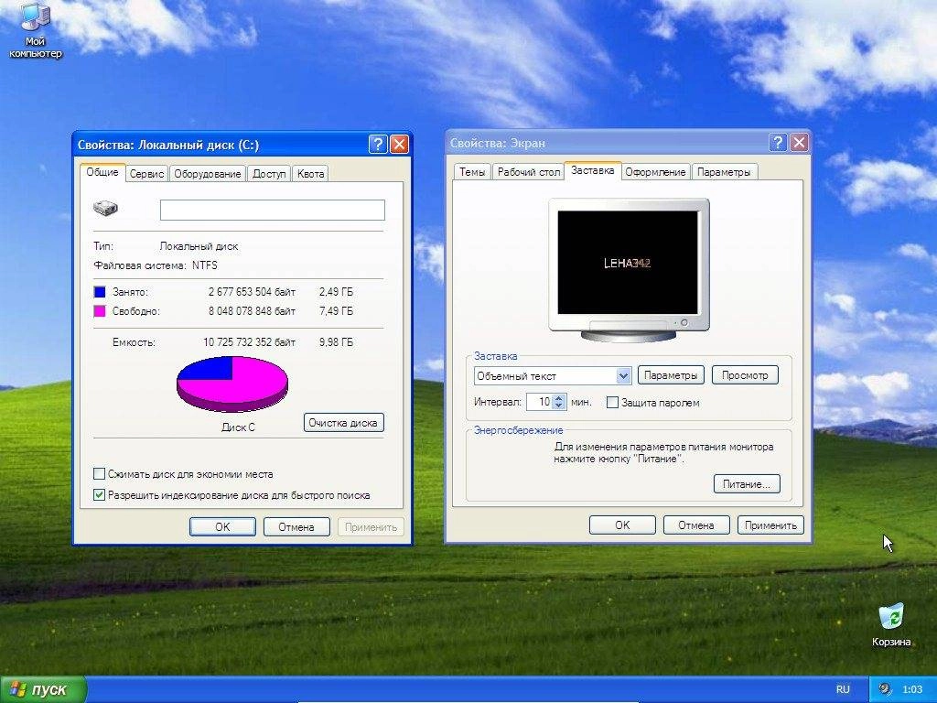The image size is (937, 703).
Task: Click the 8 048 078 848 байт value
Action: pos(252,311)
